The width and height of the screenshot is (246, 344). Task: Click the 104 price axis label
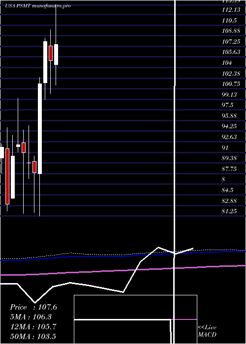click(x=227, y=63)
